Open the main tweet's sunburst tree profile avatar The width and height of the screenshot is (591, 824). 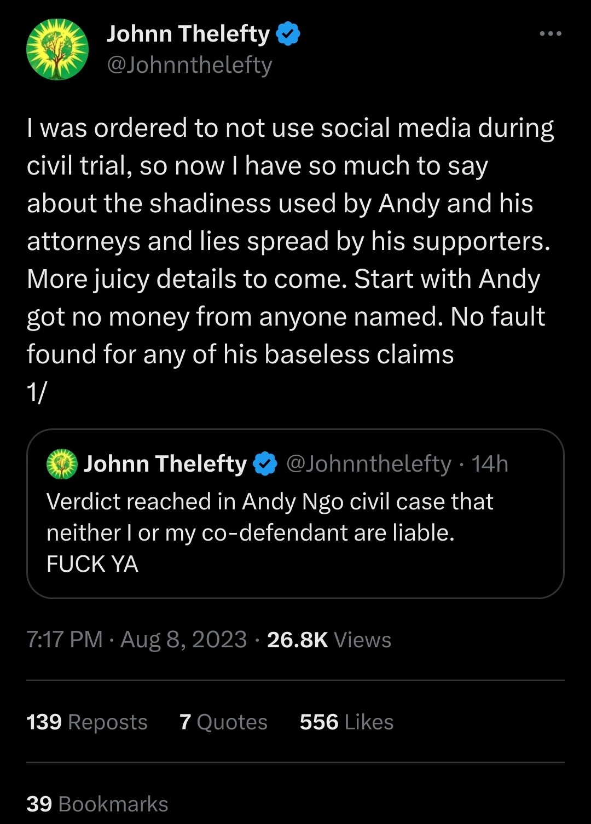pos(57,49)
